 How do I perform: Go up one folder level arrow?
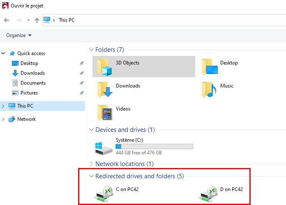tap(37, 20)
